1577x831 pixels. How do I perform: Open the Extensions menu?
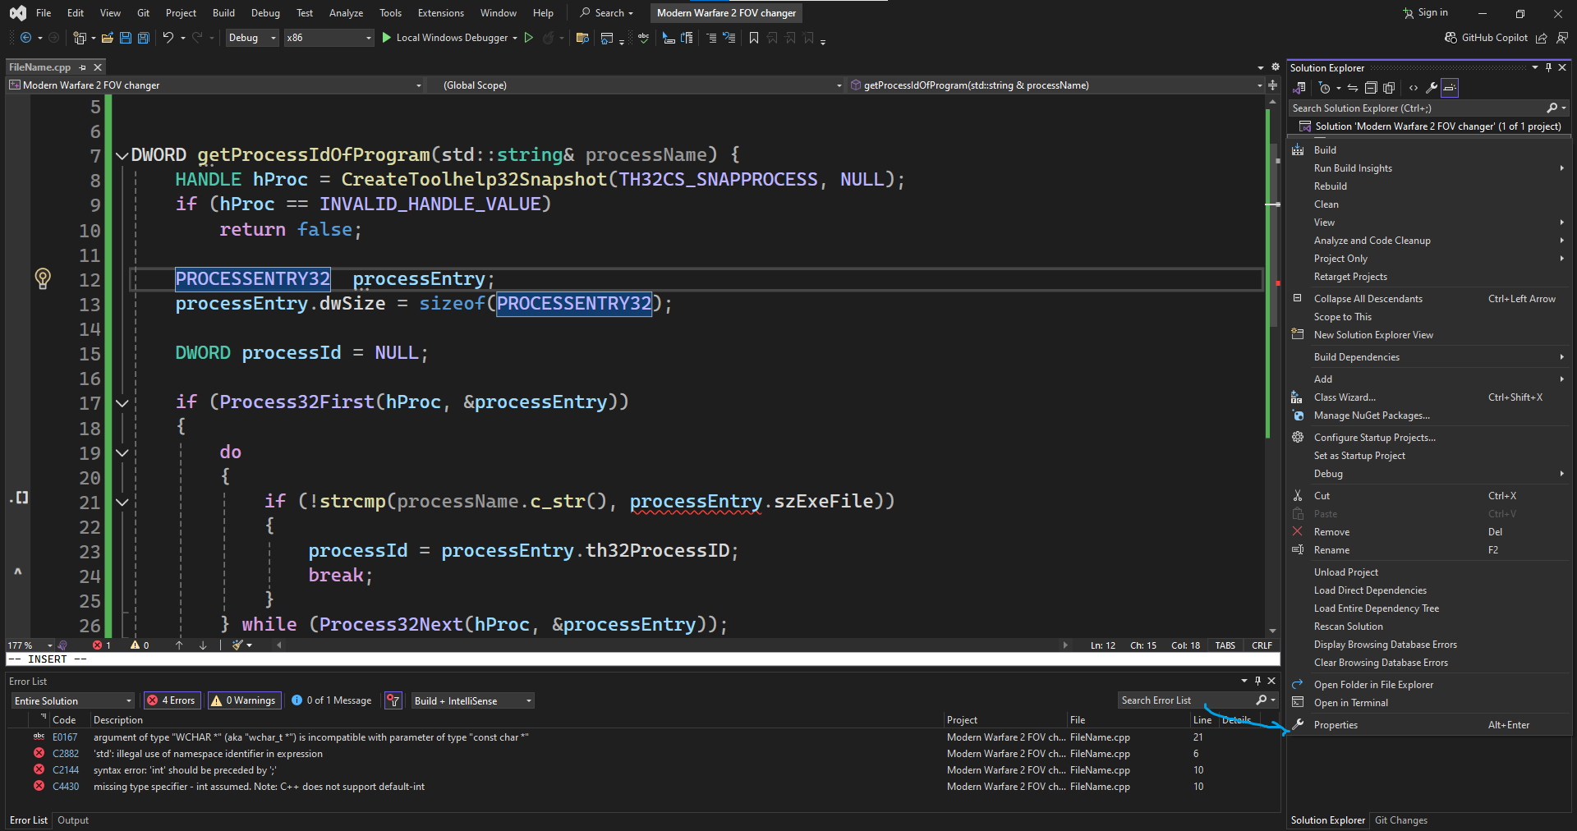(x=440, y=13)
